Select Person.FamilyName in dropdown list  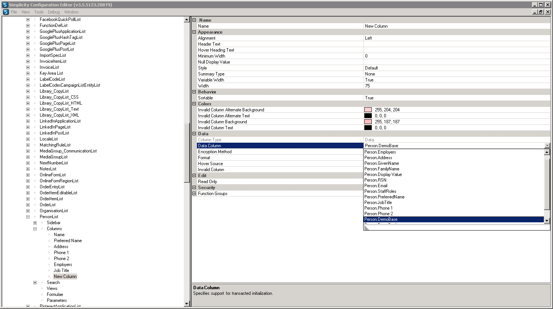453,169
